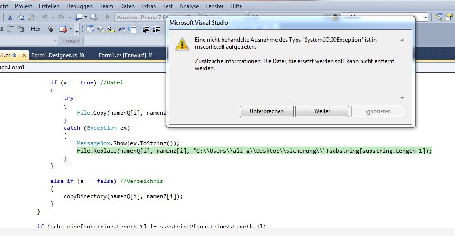Image resolution: width=455 pixels, height=236 pixels.
Task: Open the Hilfe menu
Action: pos(236,6)
